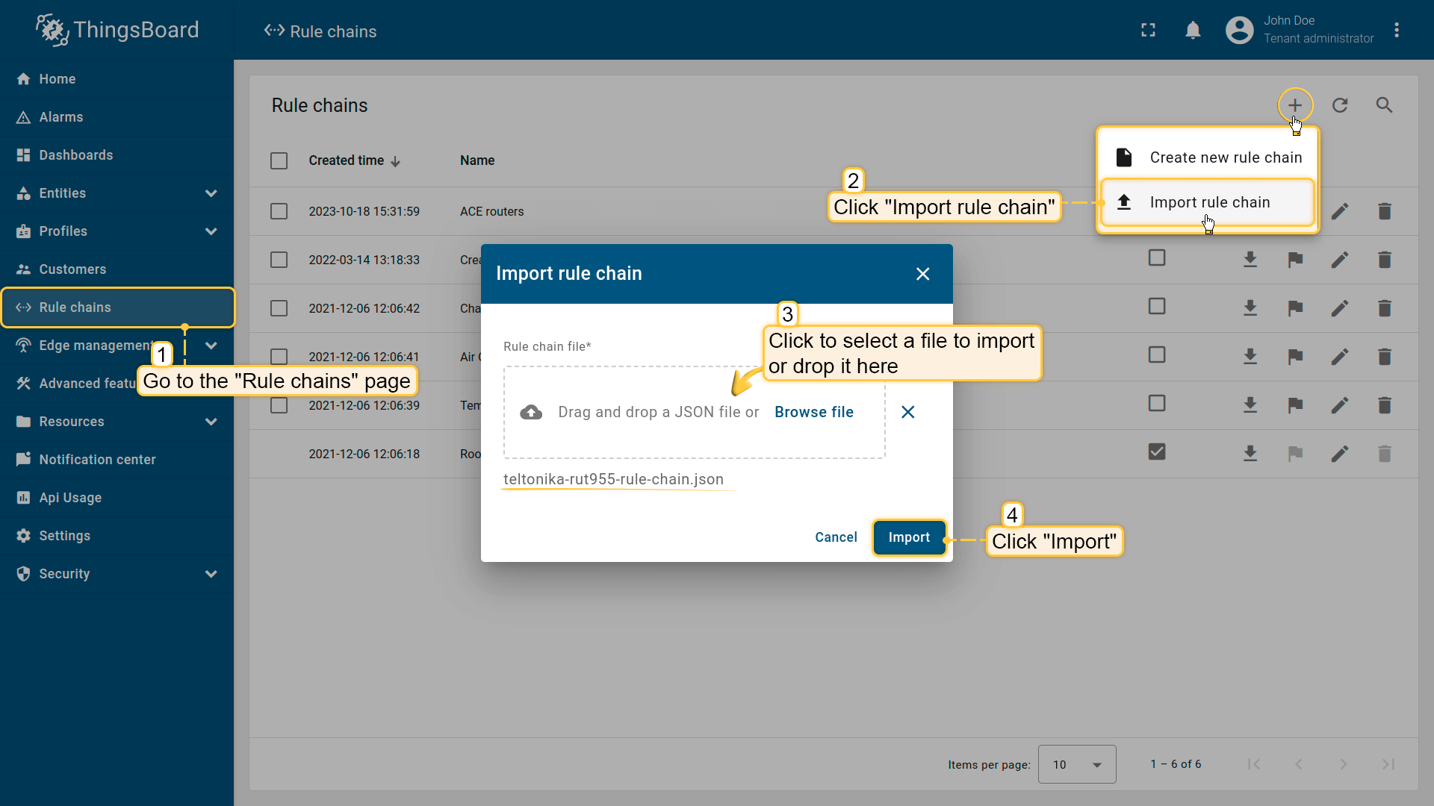Image resolution: width=1434 pixels, height=806 pixels.
Task: Click the Import button in the dialog
Action: pyautogui.click(x=909, y=537)
